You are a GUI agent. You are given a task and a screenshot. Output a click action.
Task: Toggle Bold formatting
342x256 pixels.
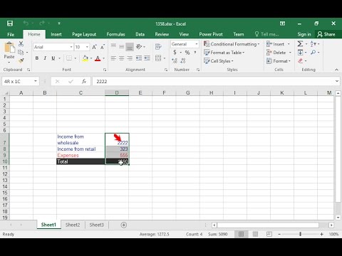[x=37, y=58]
